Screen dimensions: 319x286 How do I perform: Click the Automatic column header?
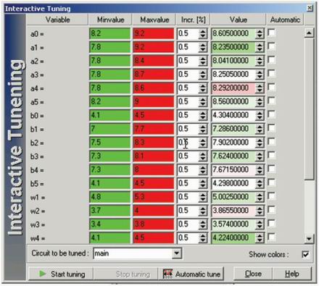click(285, 20)
